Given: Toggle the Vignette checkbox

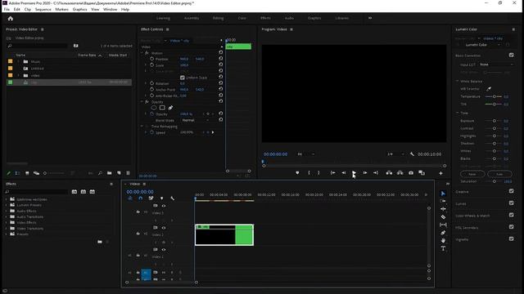Looking at the screenshot, I should (x=511, y=239).
